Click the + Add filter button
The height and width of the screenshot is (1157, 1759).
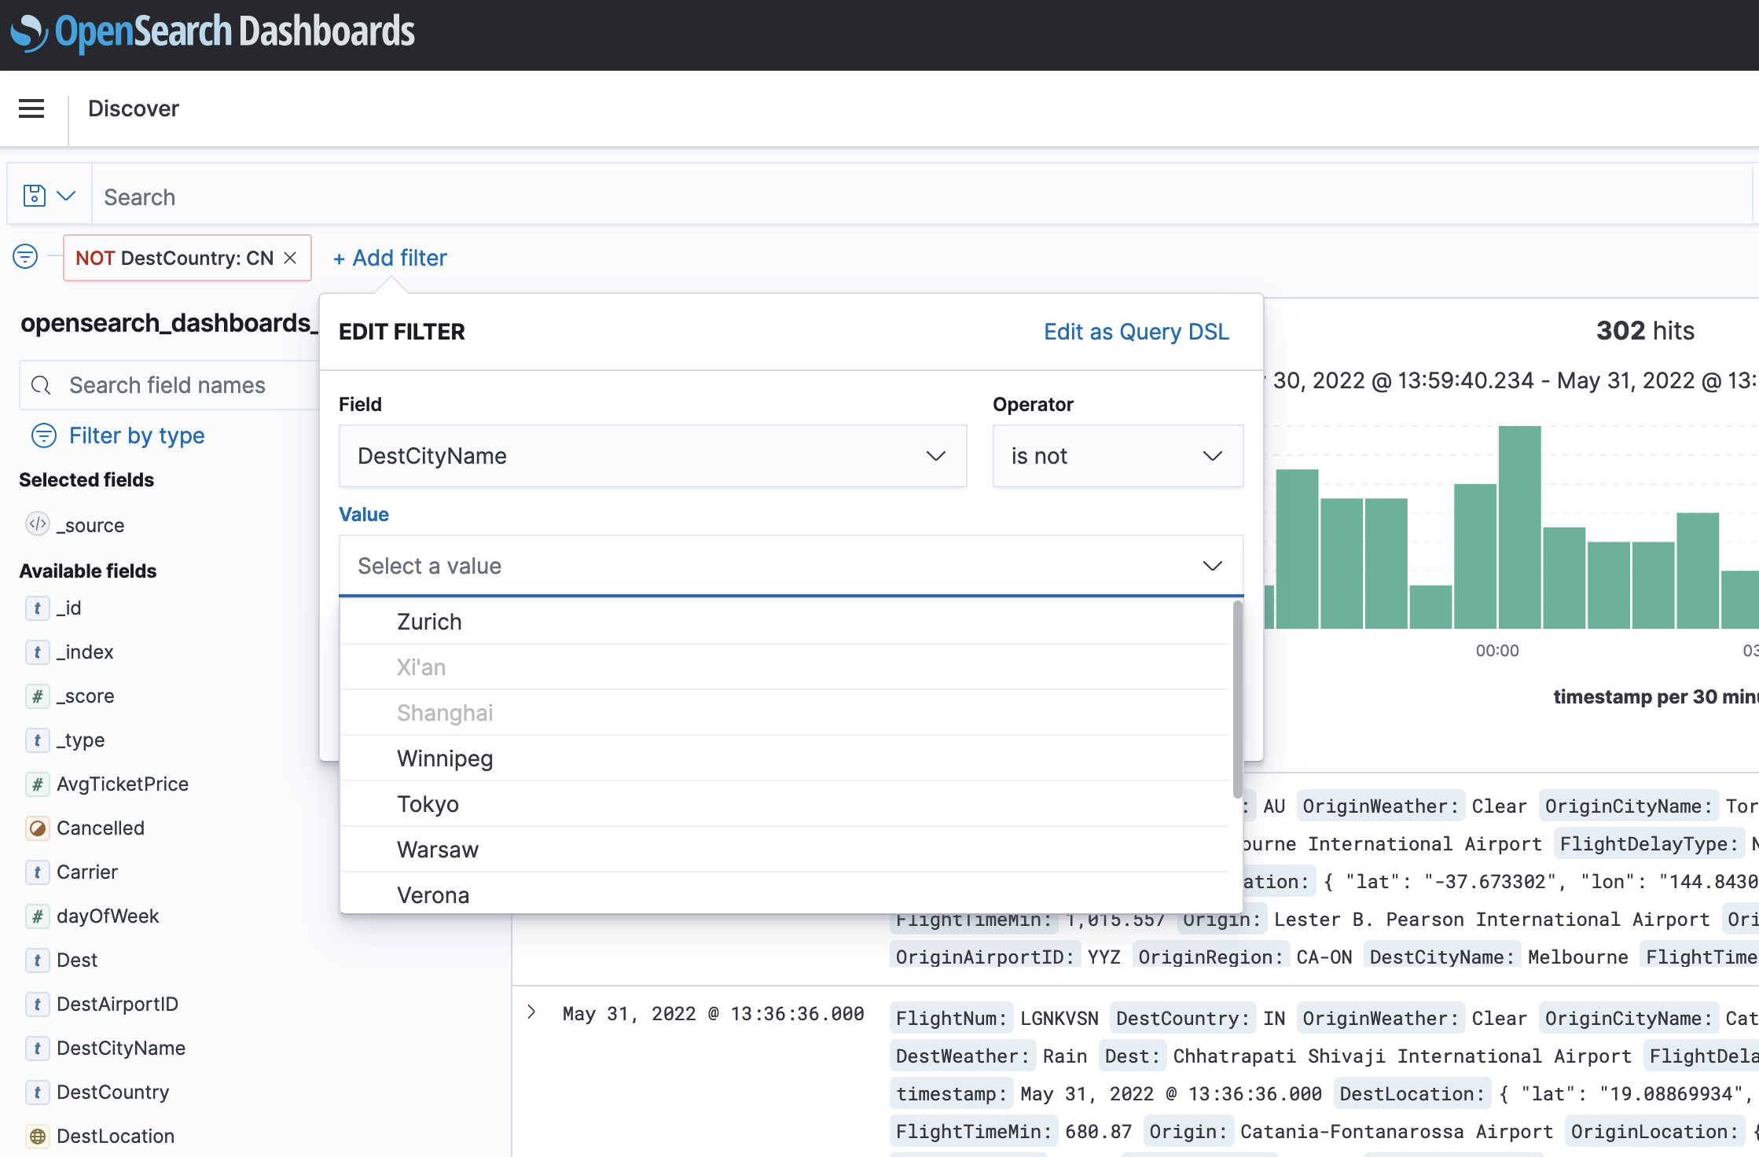(391, 258)
